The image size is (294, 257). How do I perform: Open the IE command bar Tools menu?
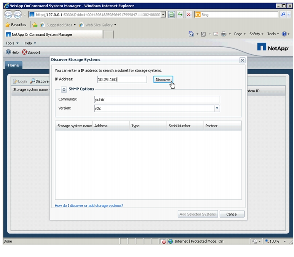(273, 34)
